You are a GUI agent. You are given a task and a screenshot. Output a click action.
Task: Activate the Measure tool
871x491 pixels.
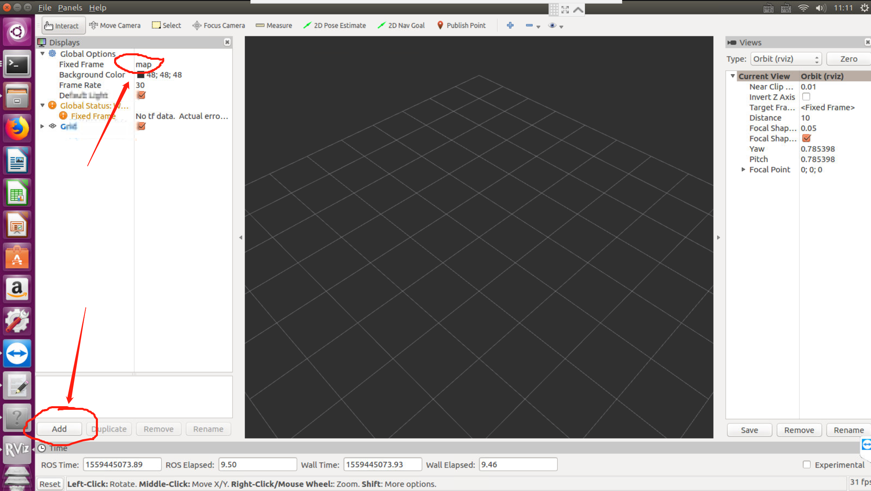[x=274, y=25]
